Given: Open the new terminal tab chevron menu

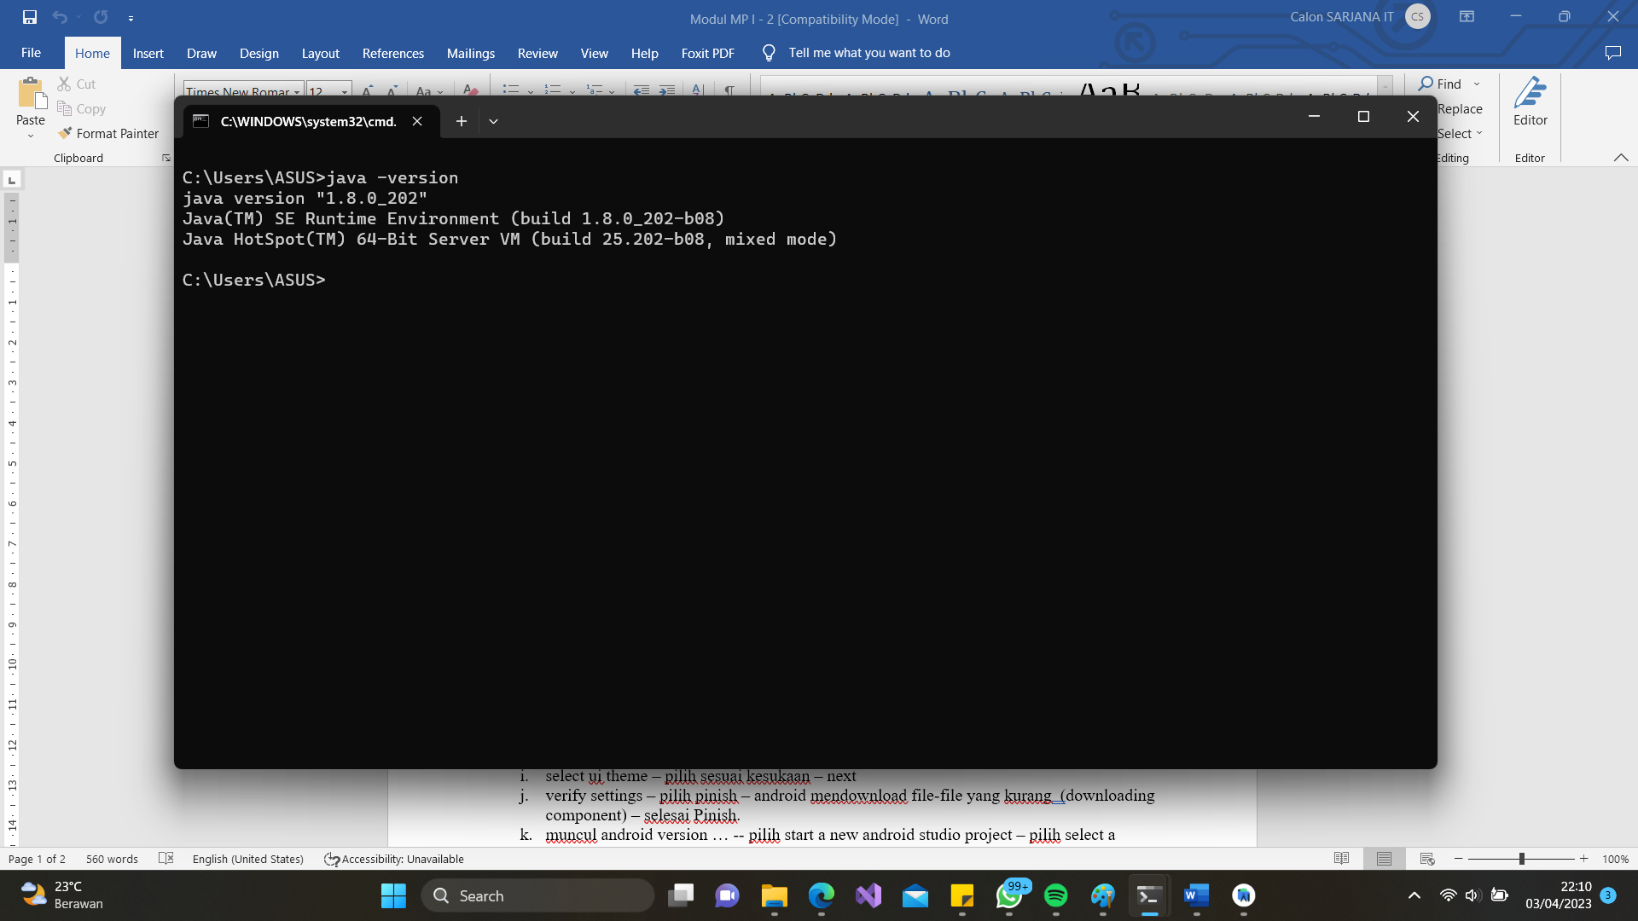Looking at the screenshot, I should point(493,120).
